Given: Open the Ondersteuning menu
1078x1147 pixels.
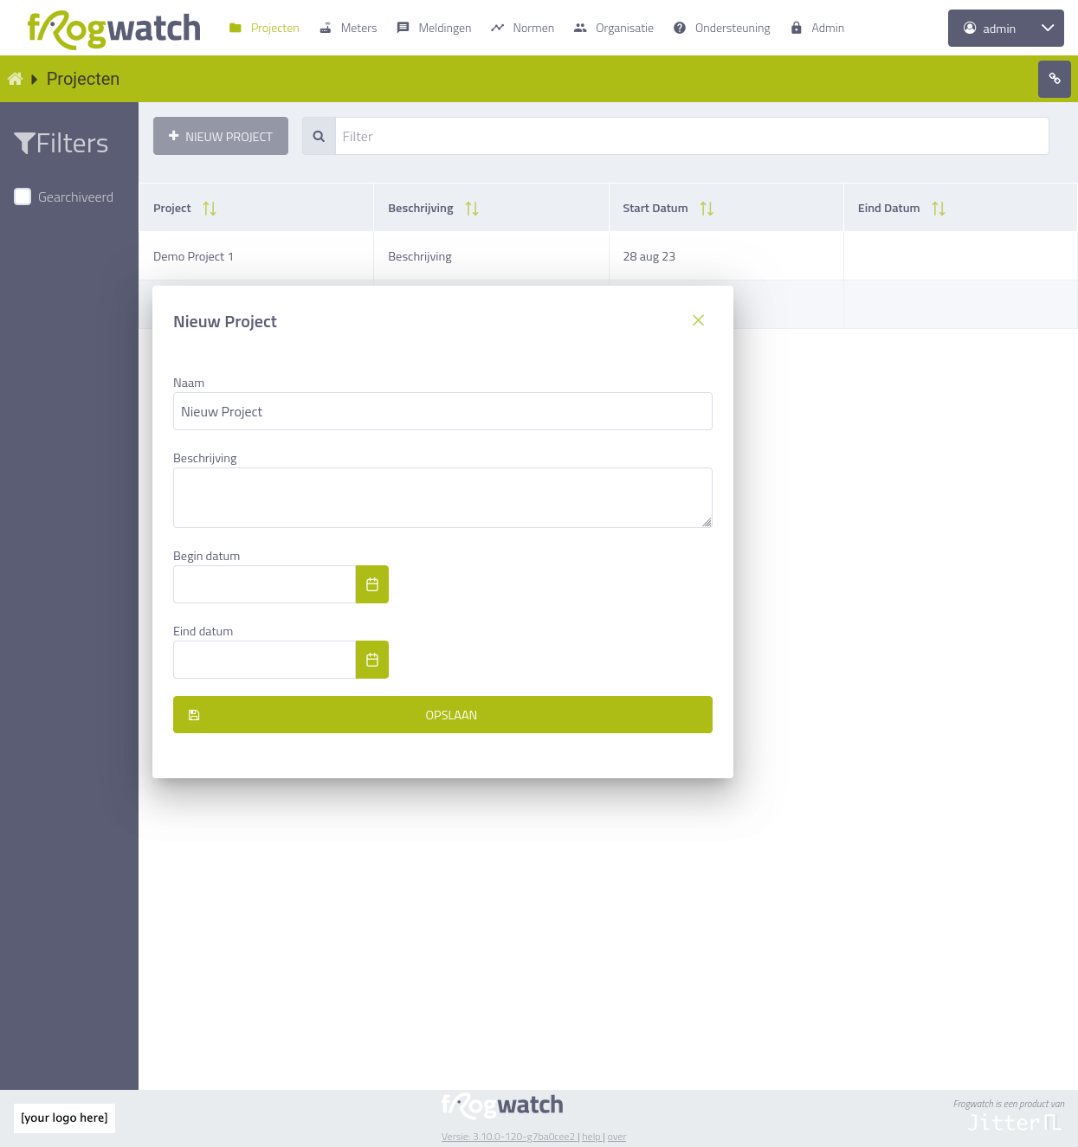Looking at the screenshot, I should [x=722, y=28].
